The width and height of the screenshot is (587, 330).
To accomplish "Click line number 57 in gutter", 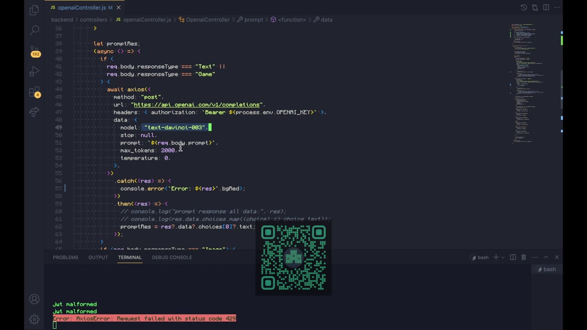I will (x=59, y=188).
